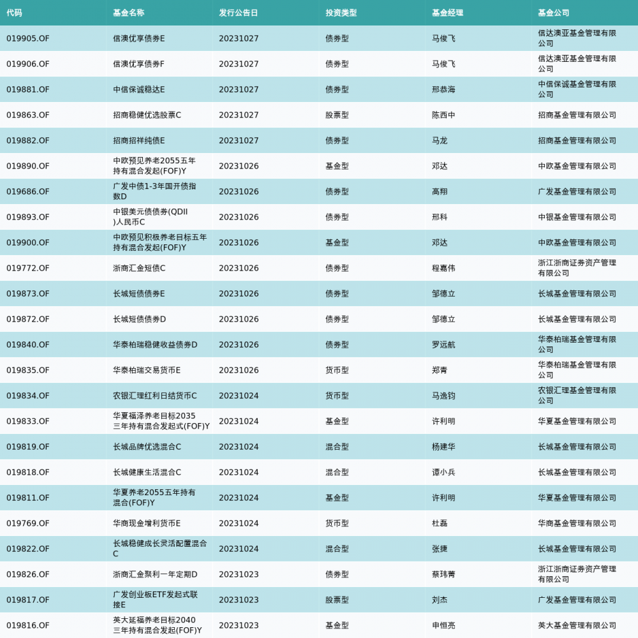This screenshot has width=638, height=638.
Task: Click fund name 广发中债1-3年国开债指数D
Action: tap(154, 191)
